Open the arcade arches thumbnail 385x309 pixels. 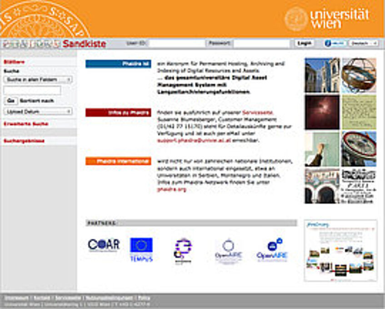[322, 186]
